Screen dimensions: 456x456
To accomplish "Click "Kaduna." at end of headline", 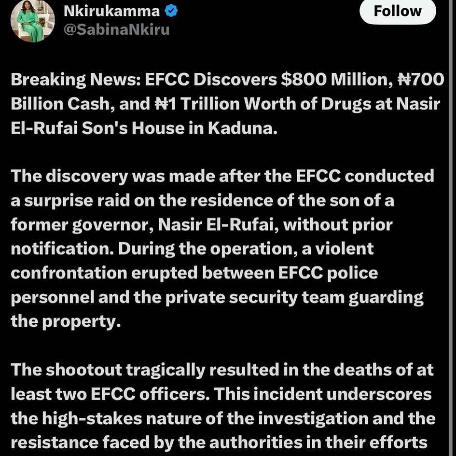I will click(x=243, y=128).
